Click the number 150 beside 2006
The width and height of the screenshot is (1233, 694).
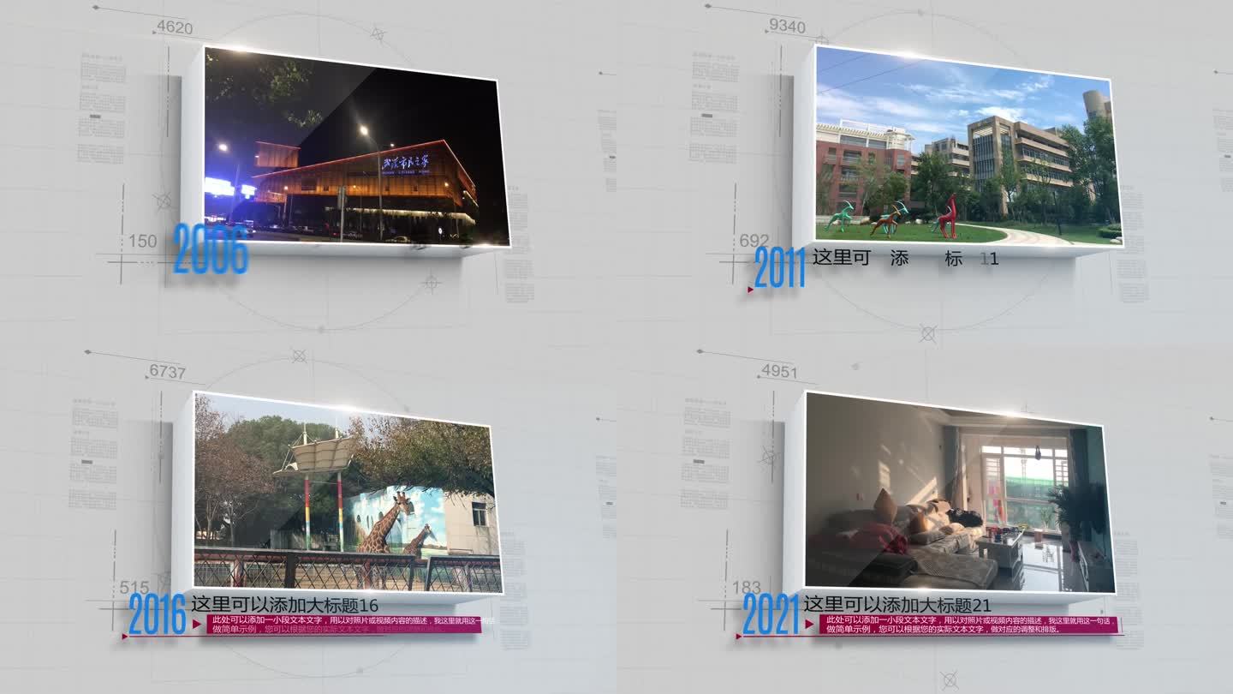[x=143, y=241]
